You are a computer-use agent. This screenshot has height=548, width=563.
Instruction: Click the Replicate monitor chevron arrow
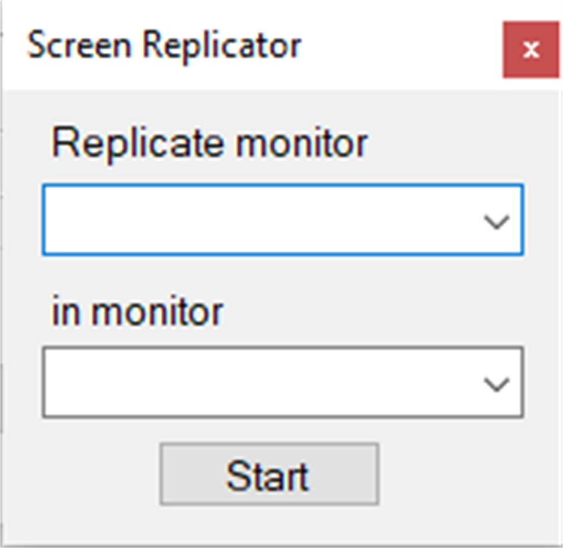point(497,222)
